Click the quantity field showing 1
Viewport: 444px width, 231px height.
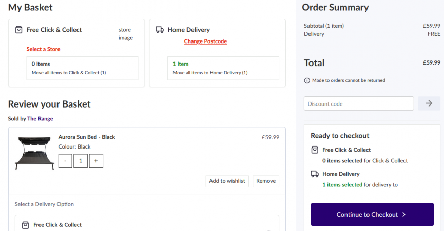tap(81, 161)
